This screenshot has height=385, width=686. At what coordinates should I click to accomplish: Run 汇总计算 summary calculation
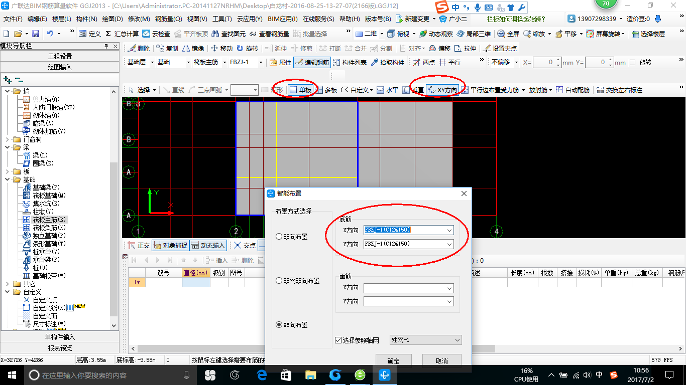122,34
